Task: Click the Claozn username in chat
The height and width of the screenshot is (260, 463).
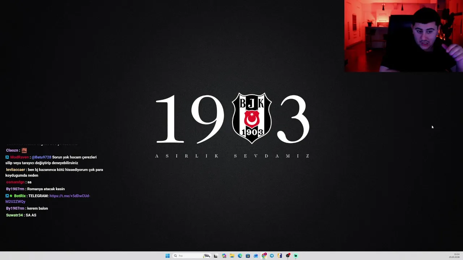Action: click(12, 150)
